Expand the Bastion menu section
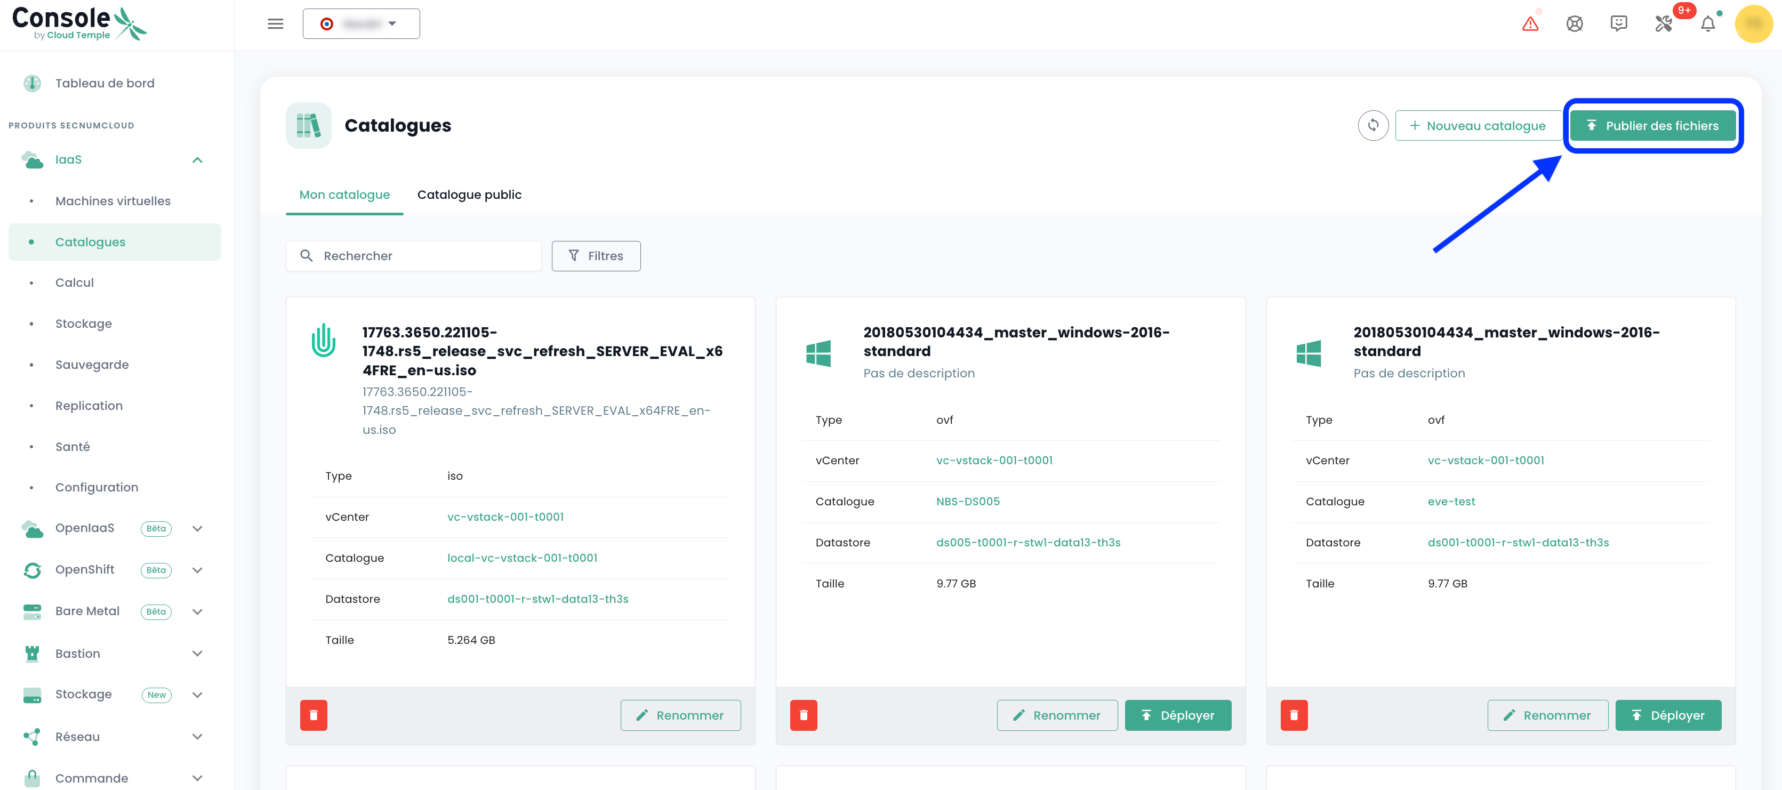1782x790 pixels. click(197, 654)
